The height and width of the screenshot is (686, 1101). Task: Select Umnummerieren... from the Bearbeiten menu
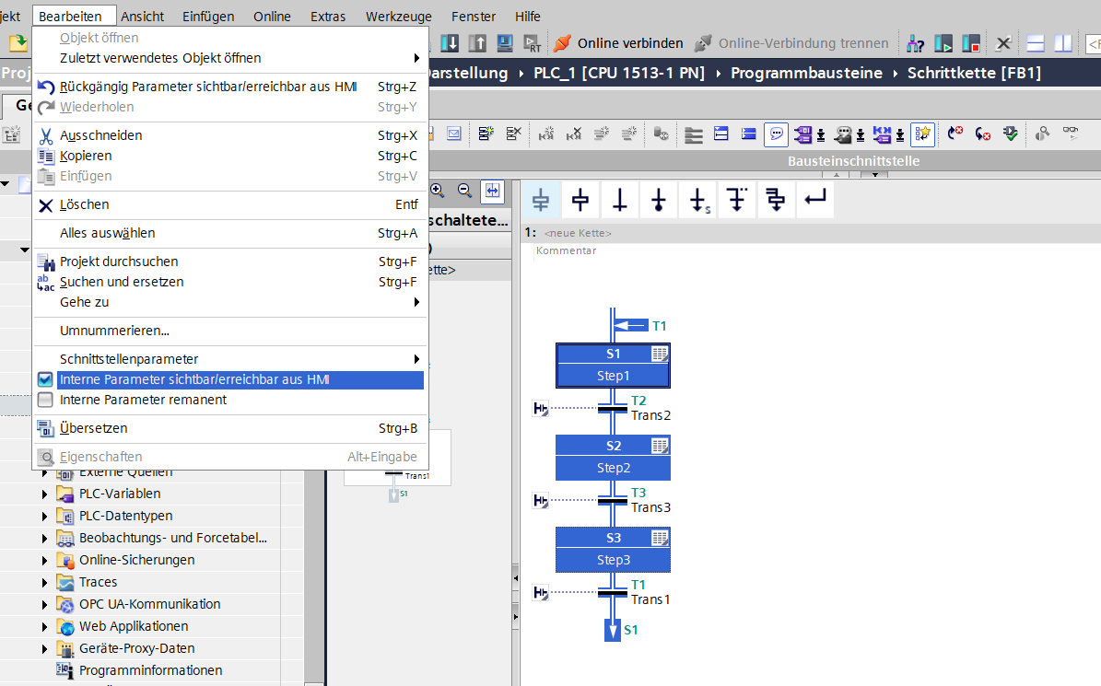(114, 331)
